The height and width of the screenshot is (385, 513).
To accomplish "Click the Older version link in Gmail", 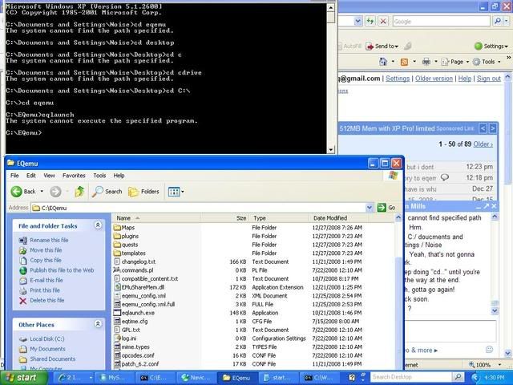I will [434, 79].
